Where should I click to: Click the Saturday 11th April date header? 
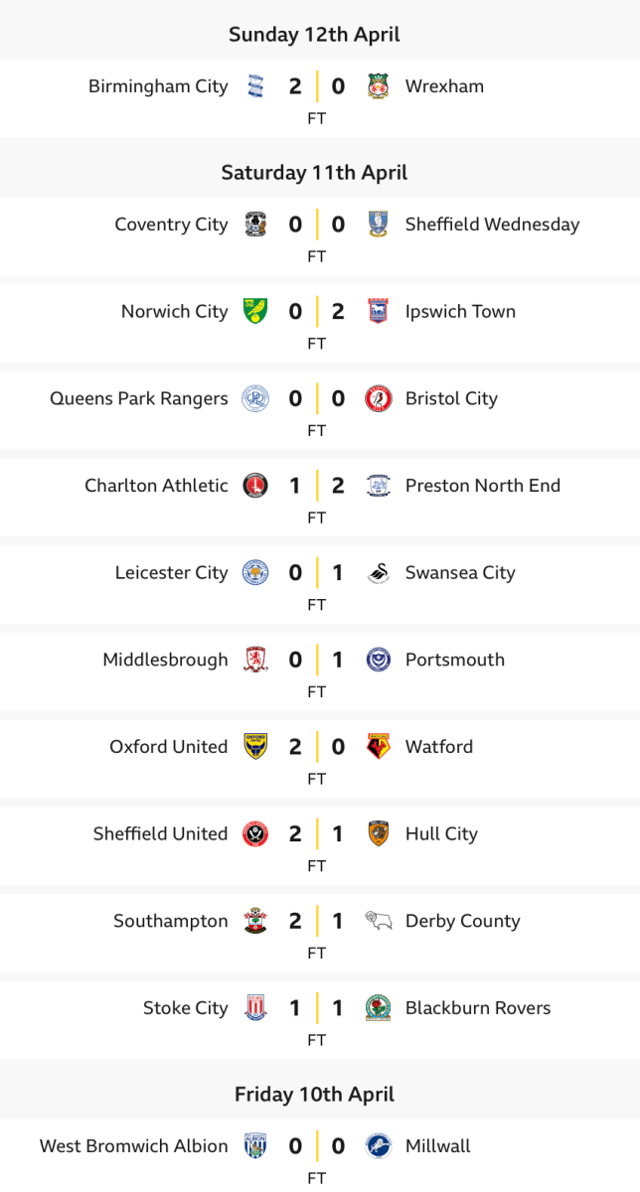(x=314, y=173)
